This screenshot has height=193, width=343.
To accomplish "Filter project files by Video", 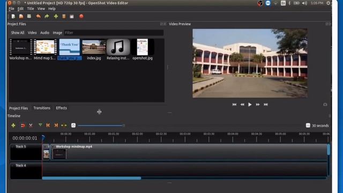I will click(32, 33).
